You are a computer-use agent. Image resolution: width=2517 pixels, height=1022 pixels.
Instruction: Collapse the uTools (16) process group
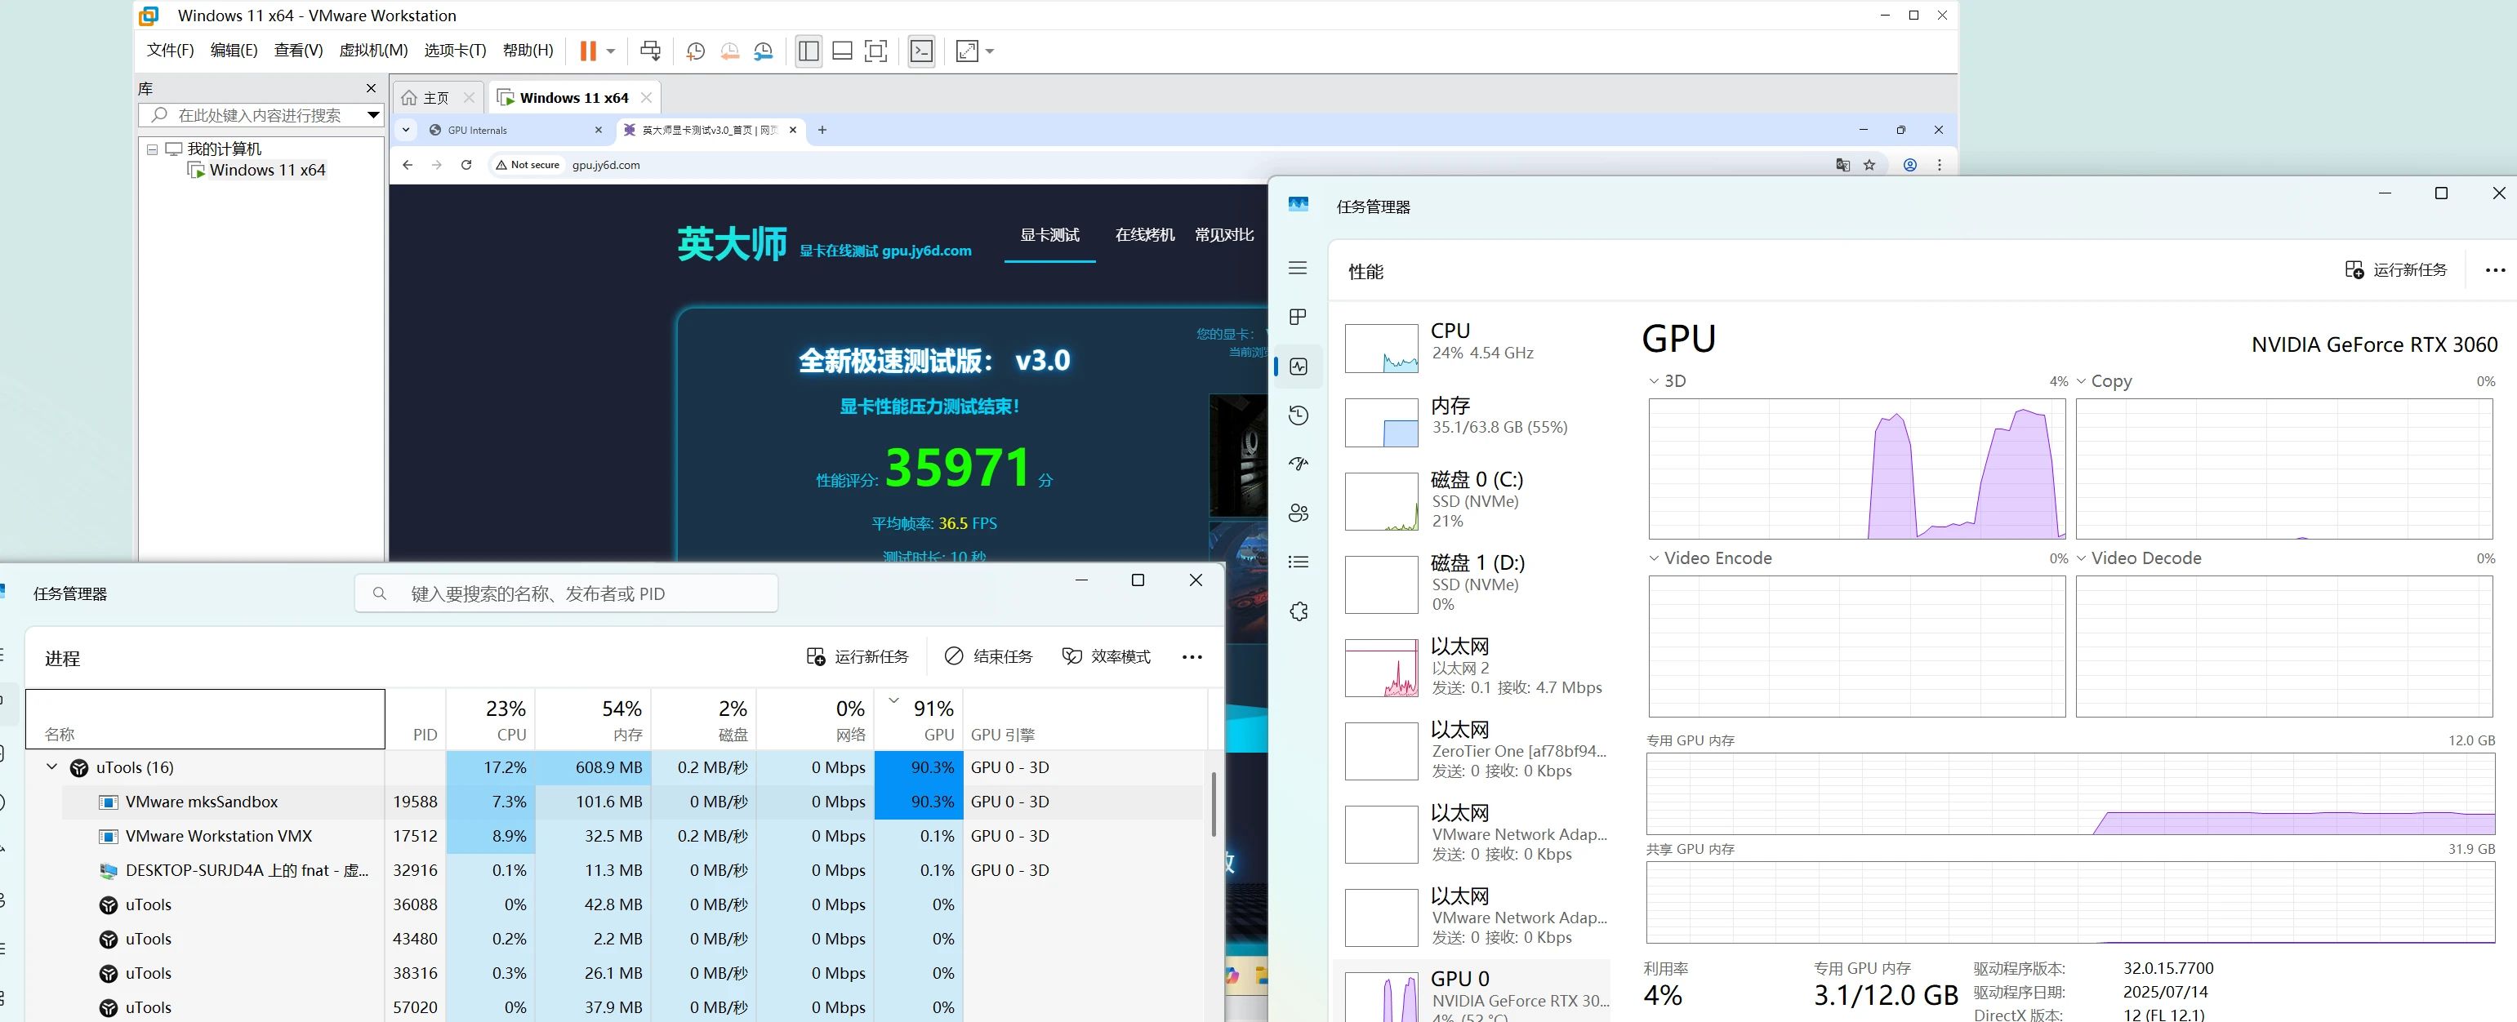[x=51, y=767]
